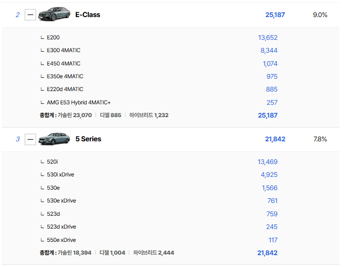This screenshot has width=348, height=267.
Task: Click the 520i sales number 13,469
Action: click(x=268, y=162)
